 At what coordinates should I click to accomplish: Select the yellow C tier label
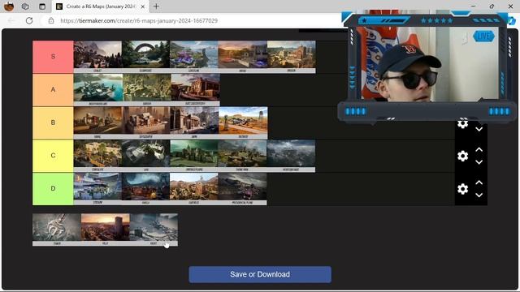(x=53, y=156)
